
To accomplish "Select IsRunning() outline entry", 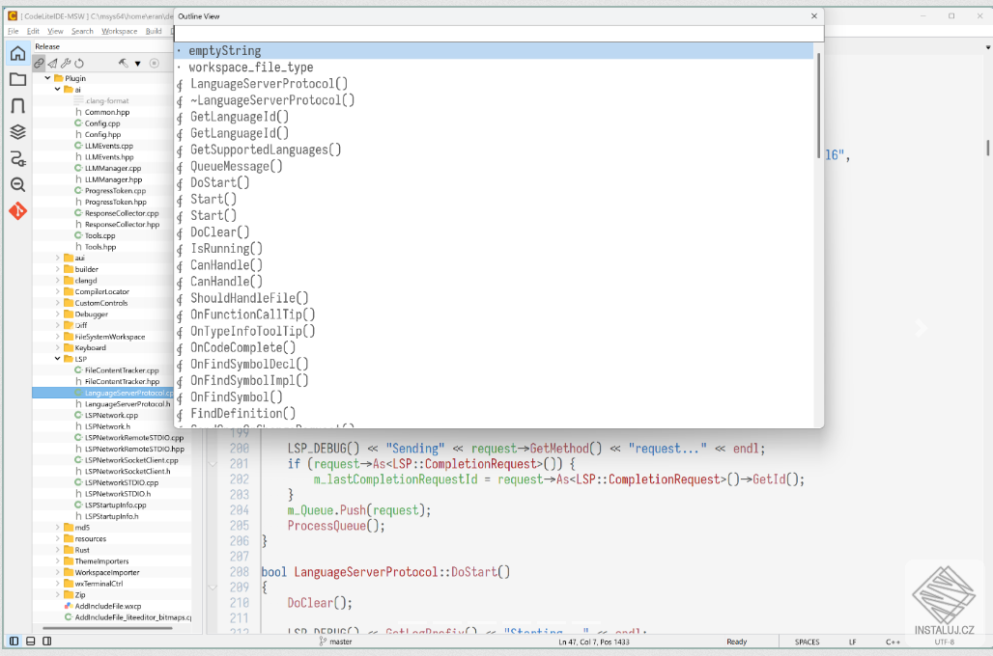I will click(494, 249).
